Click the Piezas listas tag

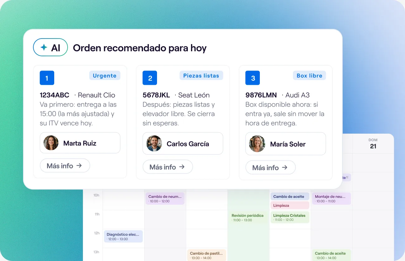coord(201,76)
